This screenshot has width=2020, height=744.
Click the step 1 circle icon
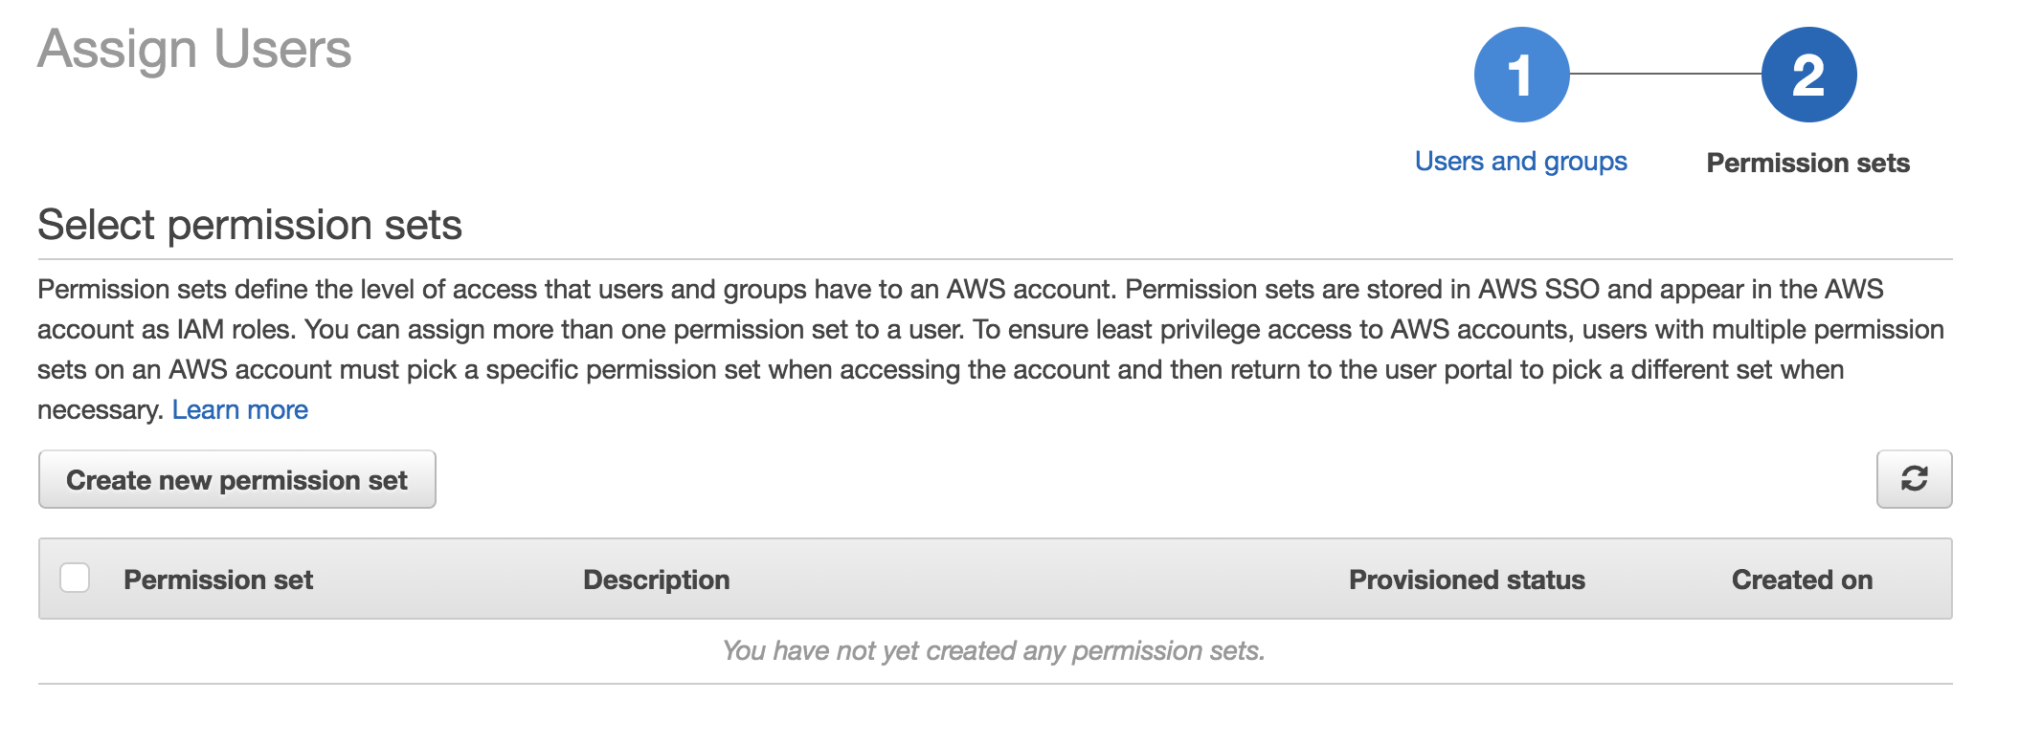tap(1521, 75)
